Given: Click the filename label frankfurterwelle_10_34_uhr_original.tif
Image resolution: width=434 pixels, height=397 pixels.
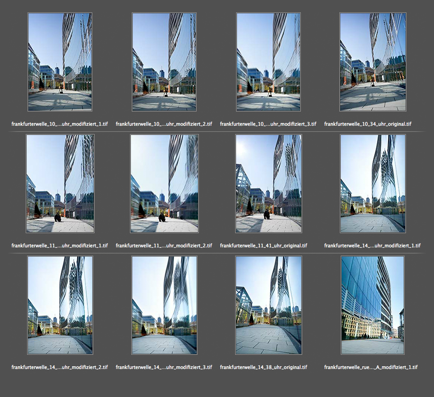Looking at the screenshot, I should point(367,124).
